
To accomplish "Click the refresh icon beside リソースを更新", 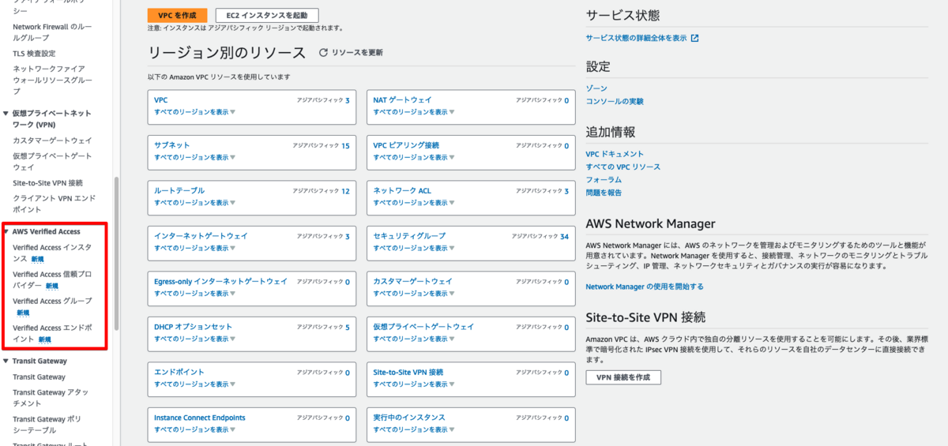I will pos(323,52).
